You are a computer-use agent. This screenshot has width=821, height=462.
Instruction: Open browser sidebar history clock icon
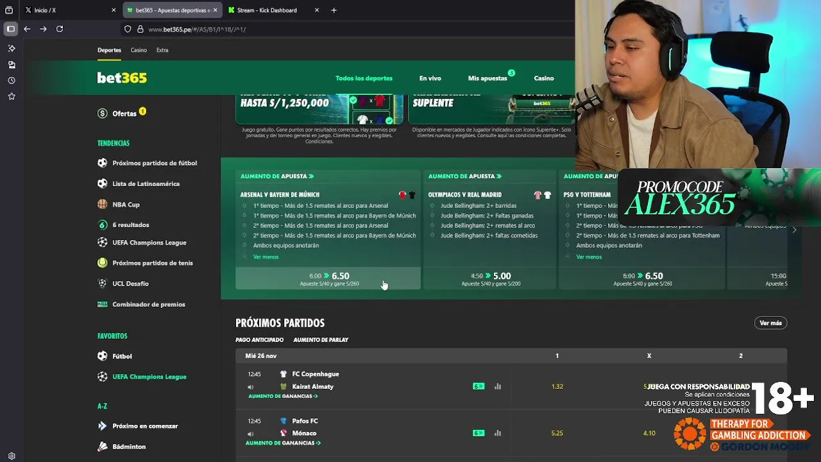(x=12, y=80)
